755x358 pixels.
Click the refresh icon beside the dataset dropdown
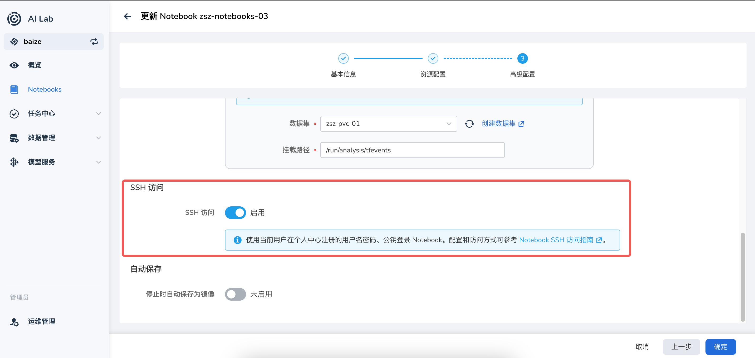click(469, 123)
